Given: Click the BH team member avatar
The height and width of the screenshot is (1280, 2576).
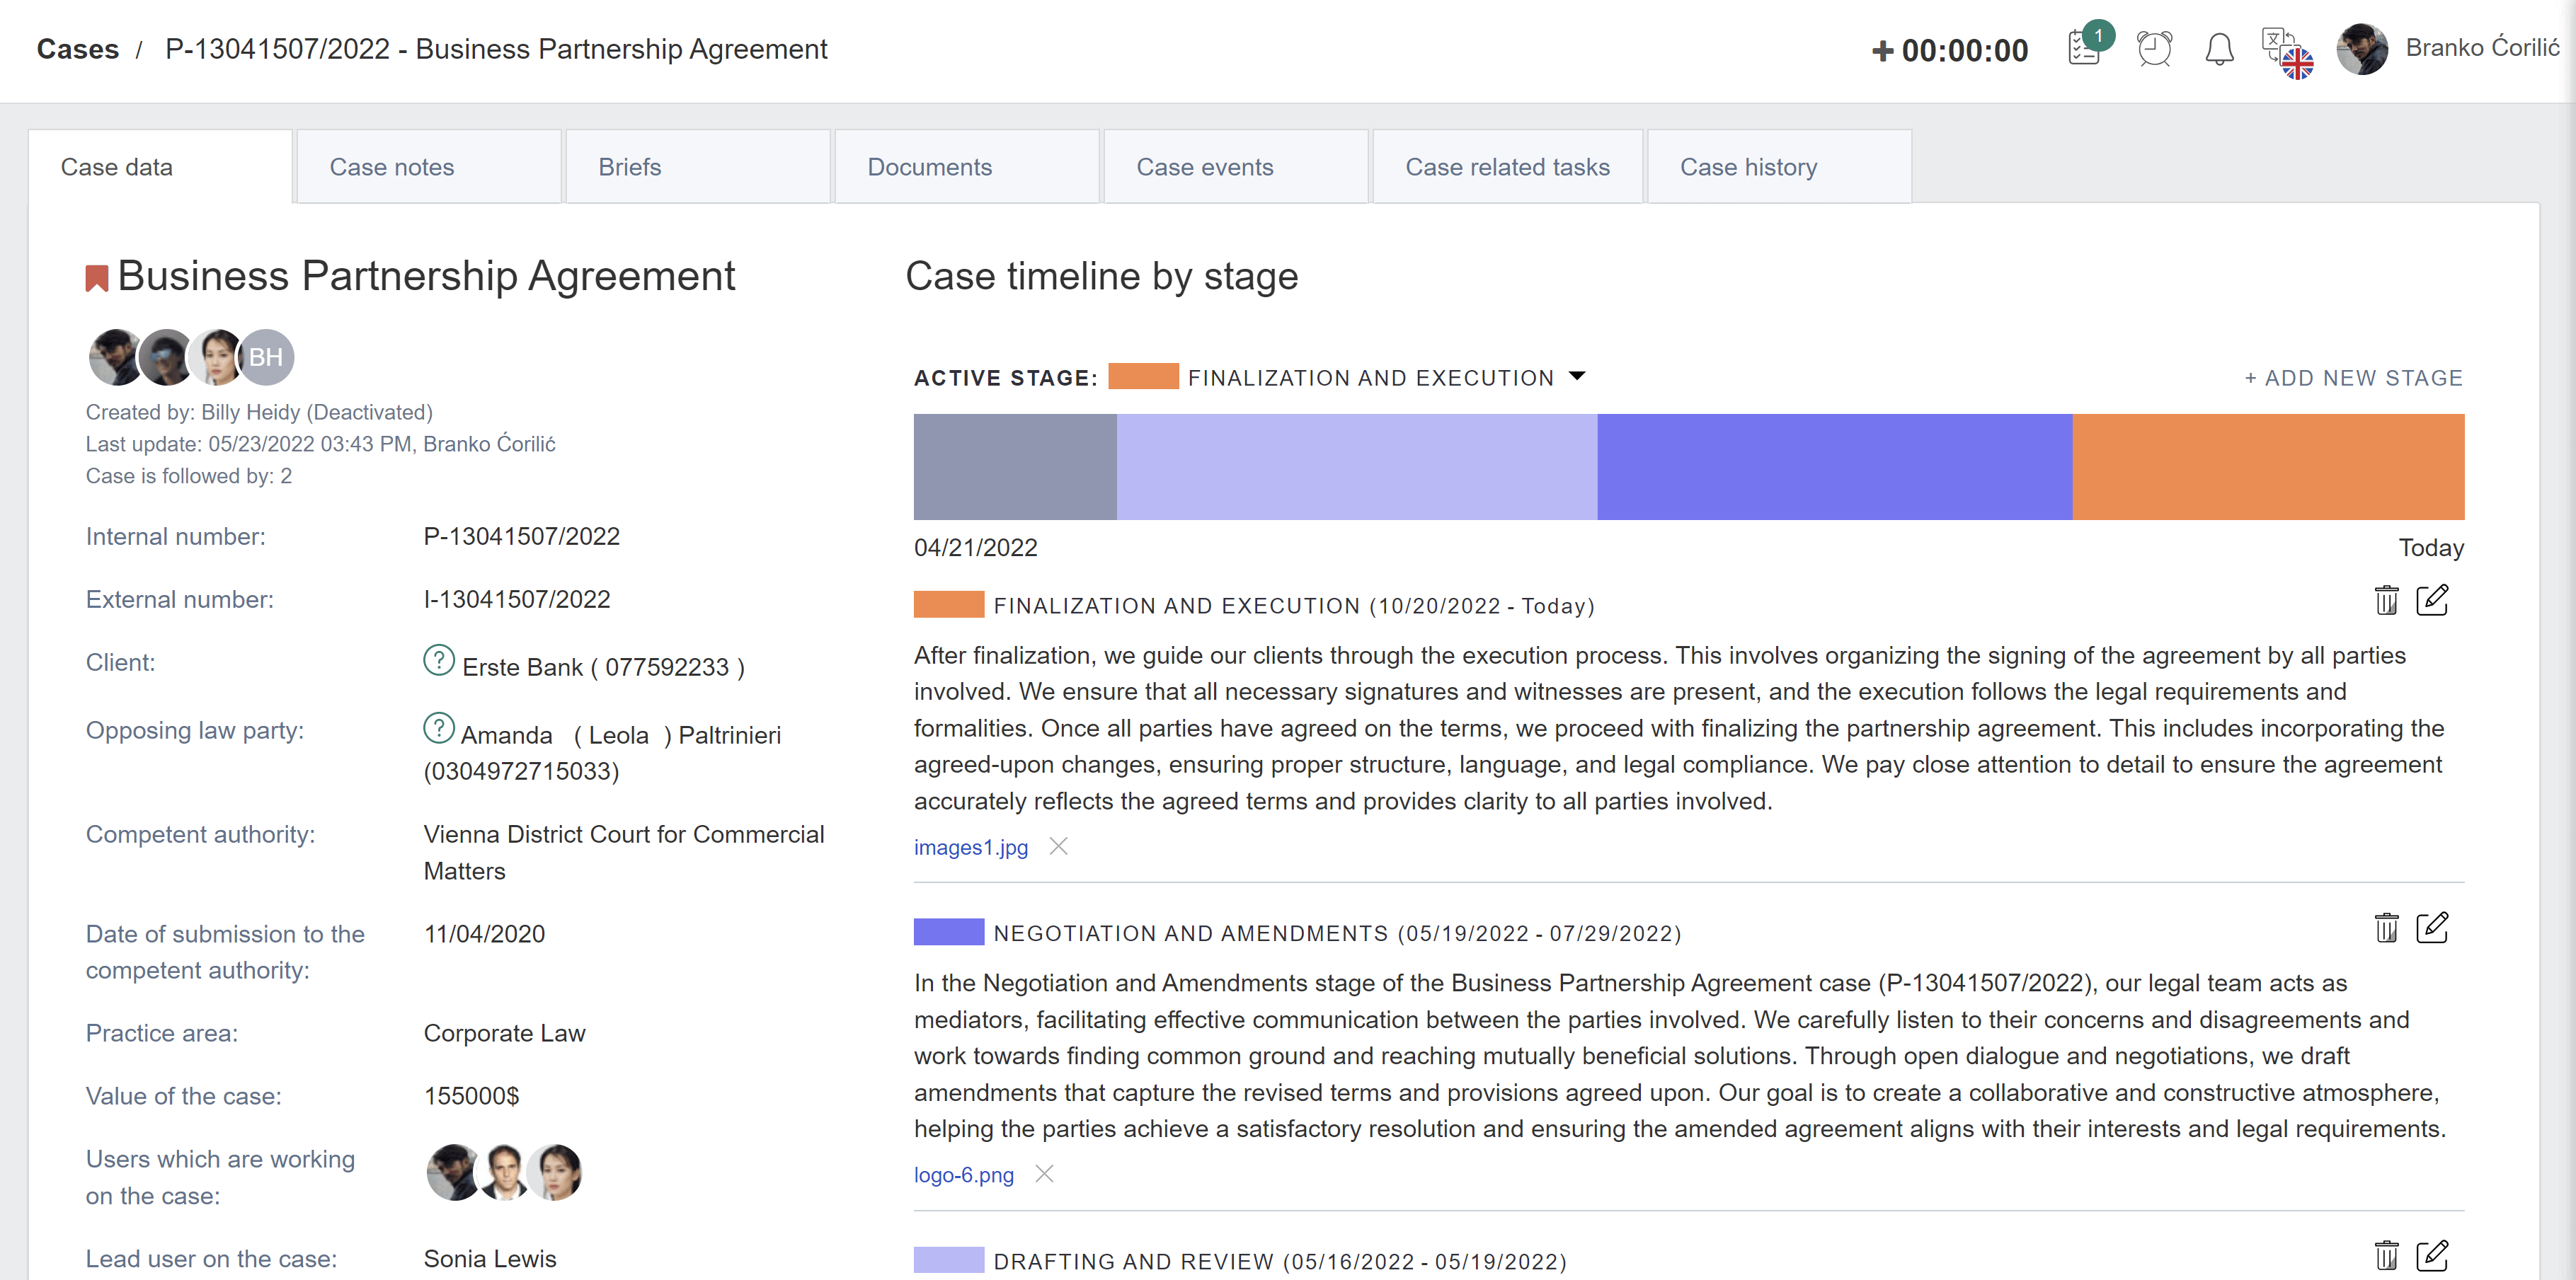Looking at the screenshot, I should click(266, 357).
